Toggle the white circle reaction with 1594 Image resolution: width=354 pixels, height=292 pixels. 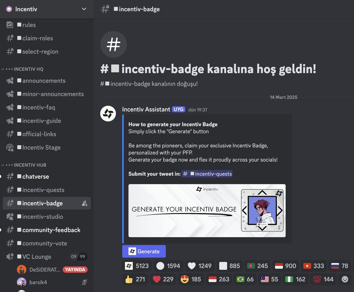168,266
